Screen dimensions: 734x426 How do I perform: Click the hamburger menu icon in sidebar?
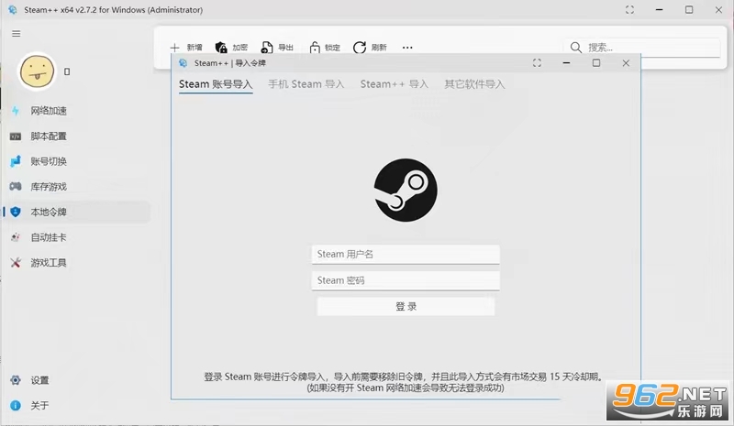pos(16,33)
